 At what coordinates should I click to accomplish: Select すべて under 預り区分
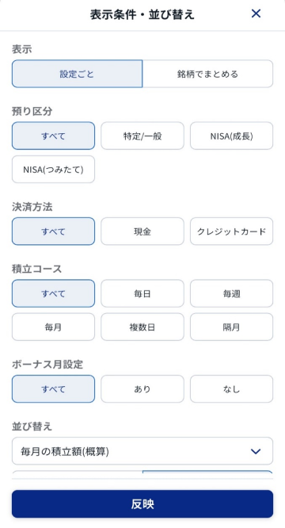(x=54, y=136)
